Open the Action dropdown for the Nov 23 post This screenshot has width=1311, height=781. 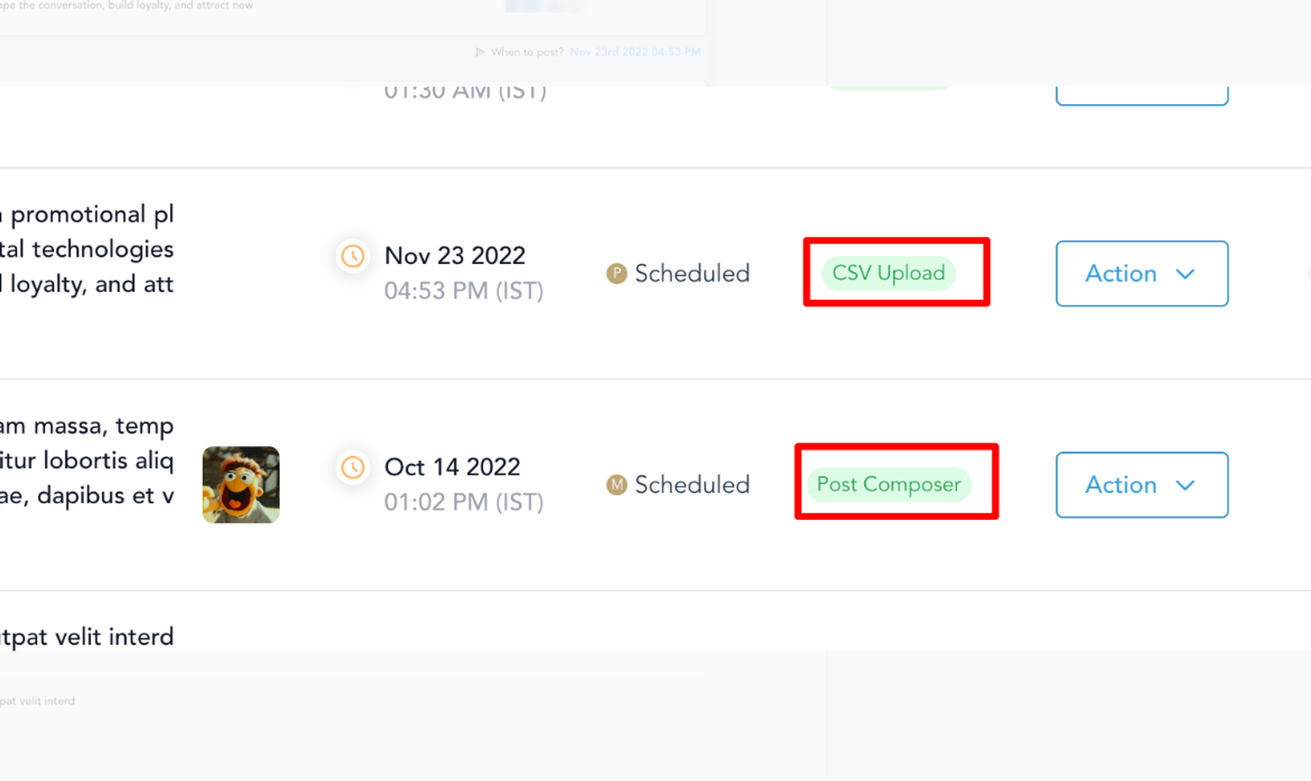click(1142, 273)
